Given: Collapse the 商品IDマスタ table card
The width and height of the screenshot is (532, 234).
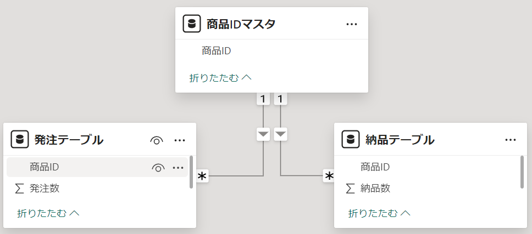Looking at the screenshot, I should (220, 78).
